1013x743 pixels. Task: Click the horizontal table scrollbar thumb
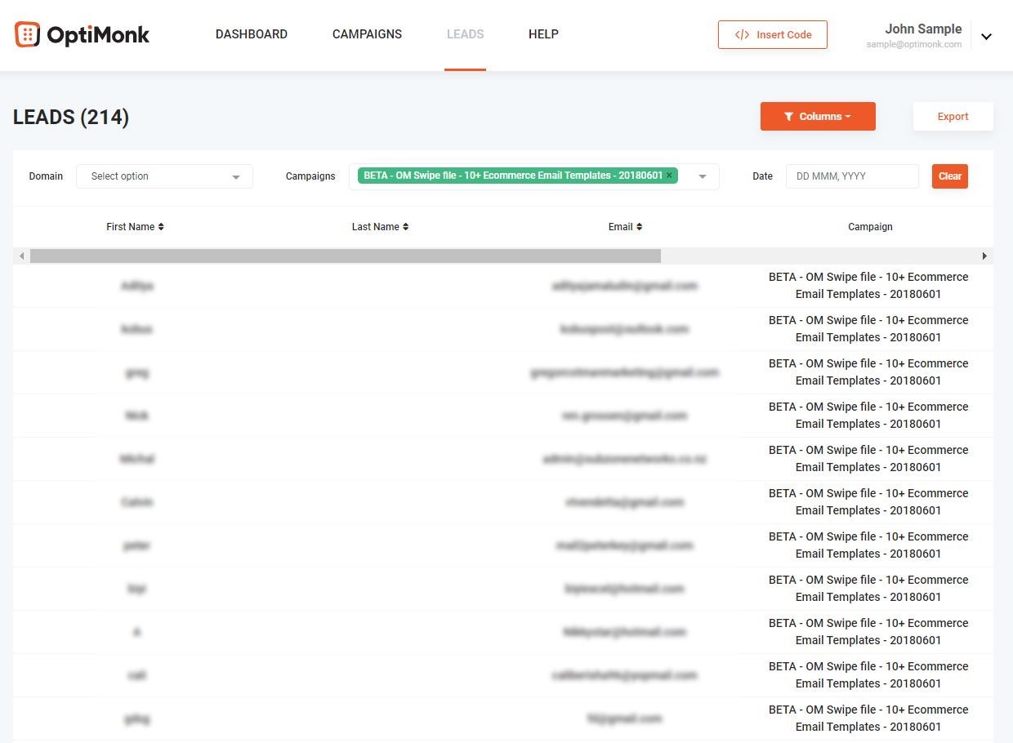(x=345, y=256)
